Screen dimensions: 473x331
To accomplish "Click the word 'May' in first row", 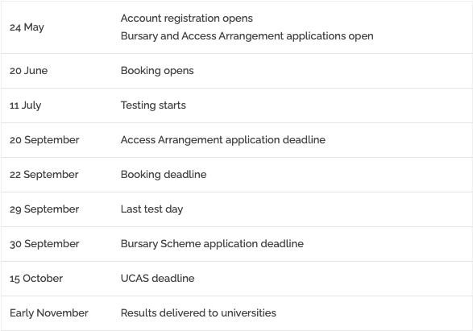I will (34, 27).
